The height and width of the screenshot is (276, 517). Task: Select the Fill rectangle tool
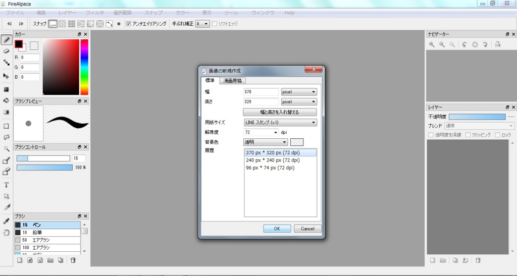(x=6, y=90)
